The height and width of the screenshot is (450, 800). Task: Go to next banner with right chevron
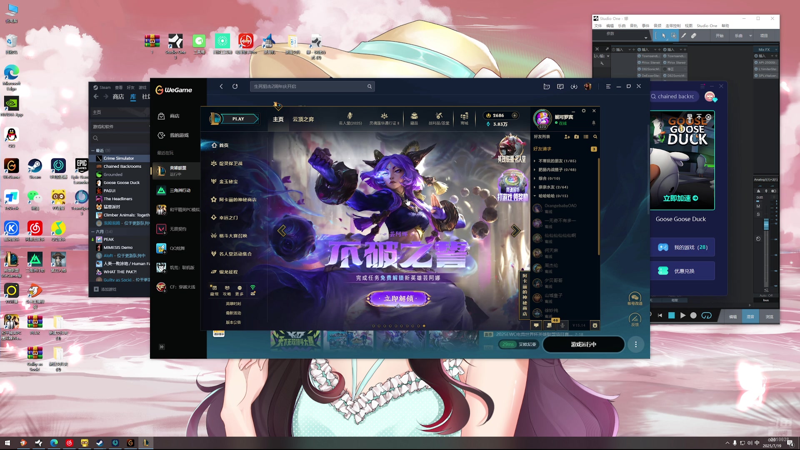pos(515,230)
